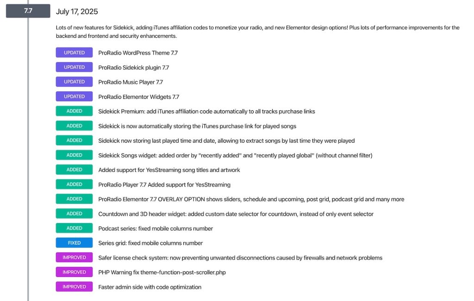This screenshot has width=474, height=301.
Task: Select the ProRadio Sidekick plugin 7.7 entry
Action: tap(133, 67)
